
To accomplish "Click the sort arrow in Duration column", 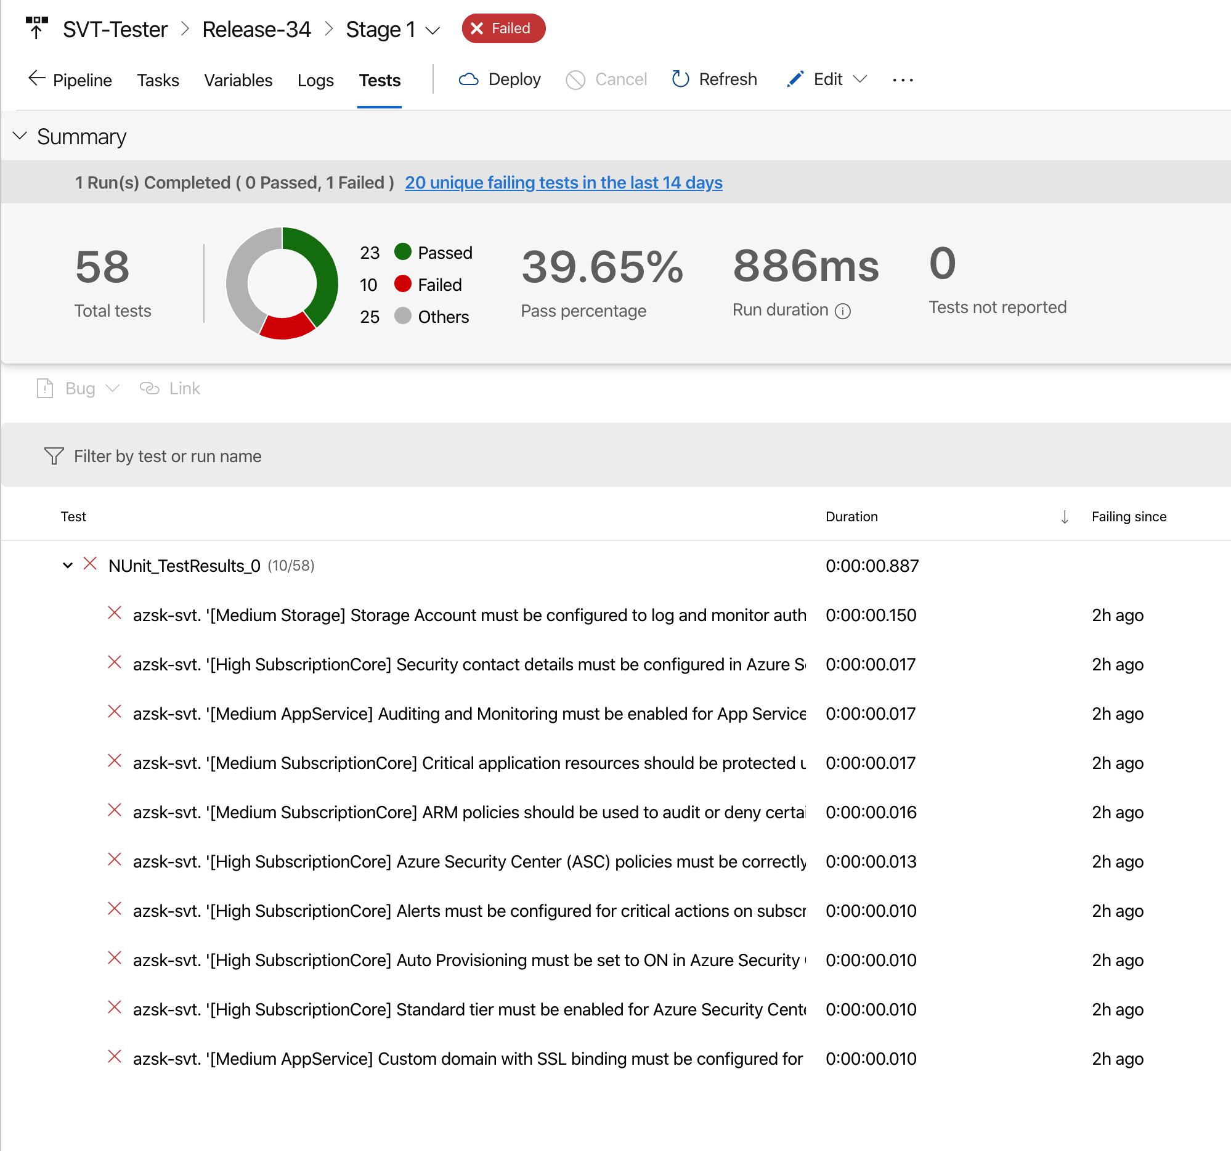I will (x=1064, y=516).
